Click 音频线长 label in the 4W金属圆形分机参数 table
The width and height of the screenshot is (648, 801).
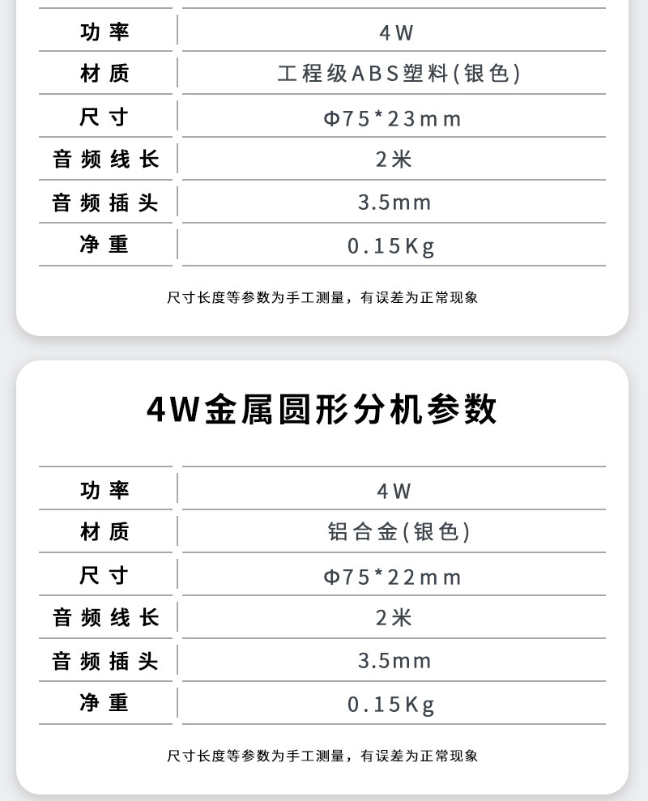tap(105, 618)
